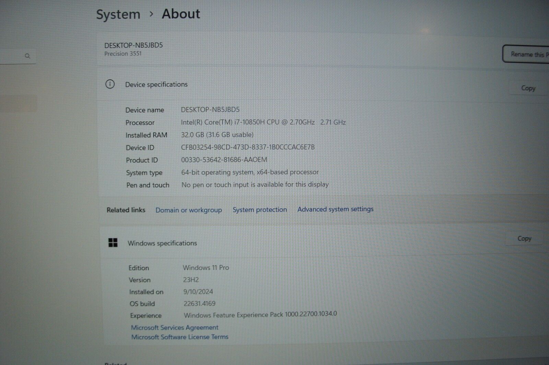Open the Microsoft Services Agreement link
This screenshot has height=365, width=549.
[x=175, y=328]
